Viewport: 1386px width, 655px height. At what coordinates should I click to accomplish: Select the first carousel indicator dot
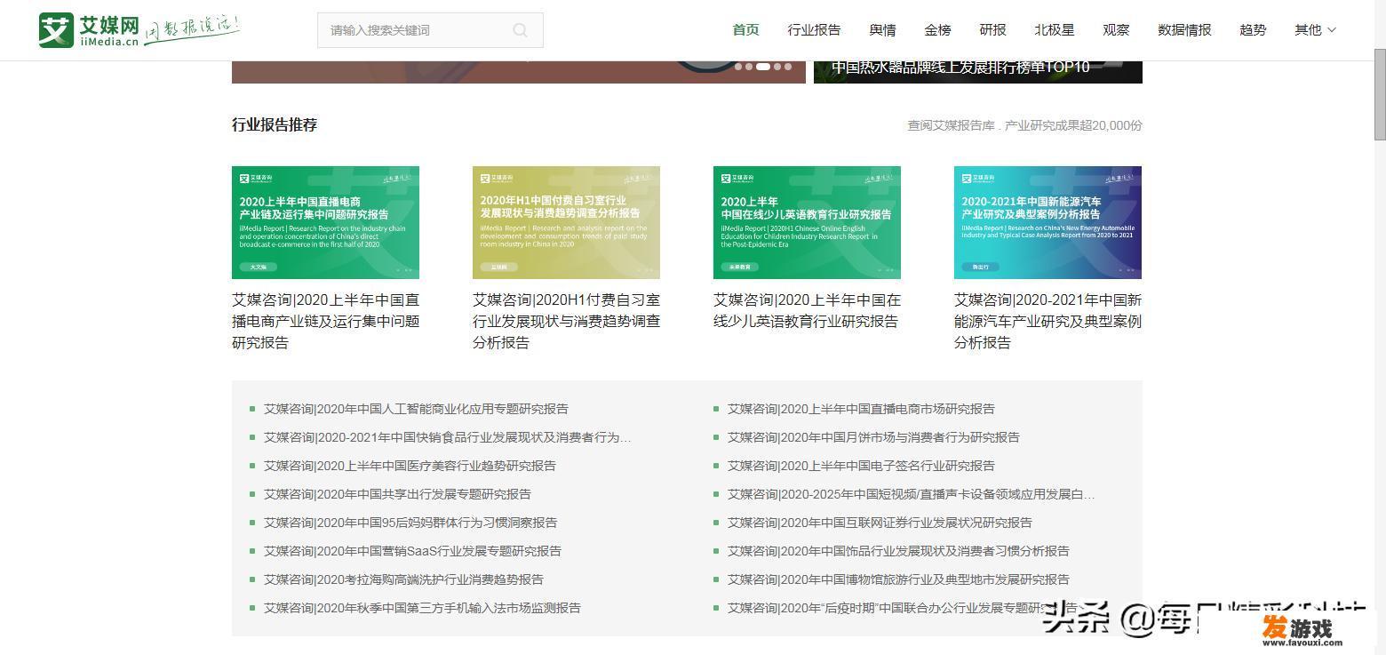pyautogui.click(x=738, y=67)
